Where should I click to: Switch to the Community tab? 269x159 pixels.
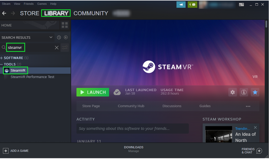tap(91, 13)
